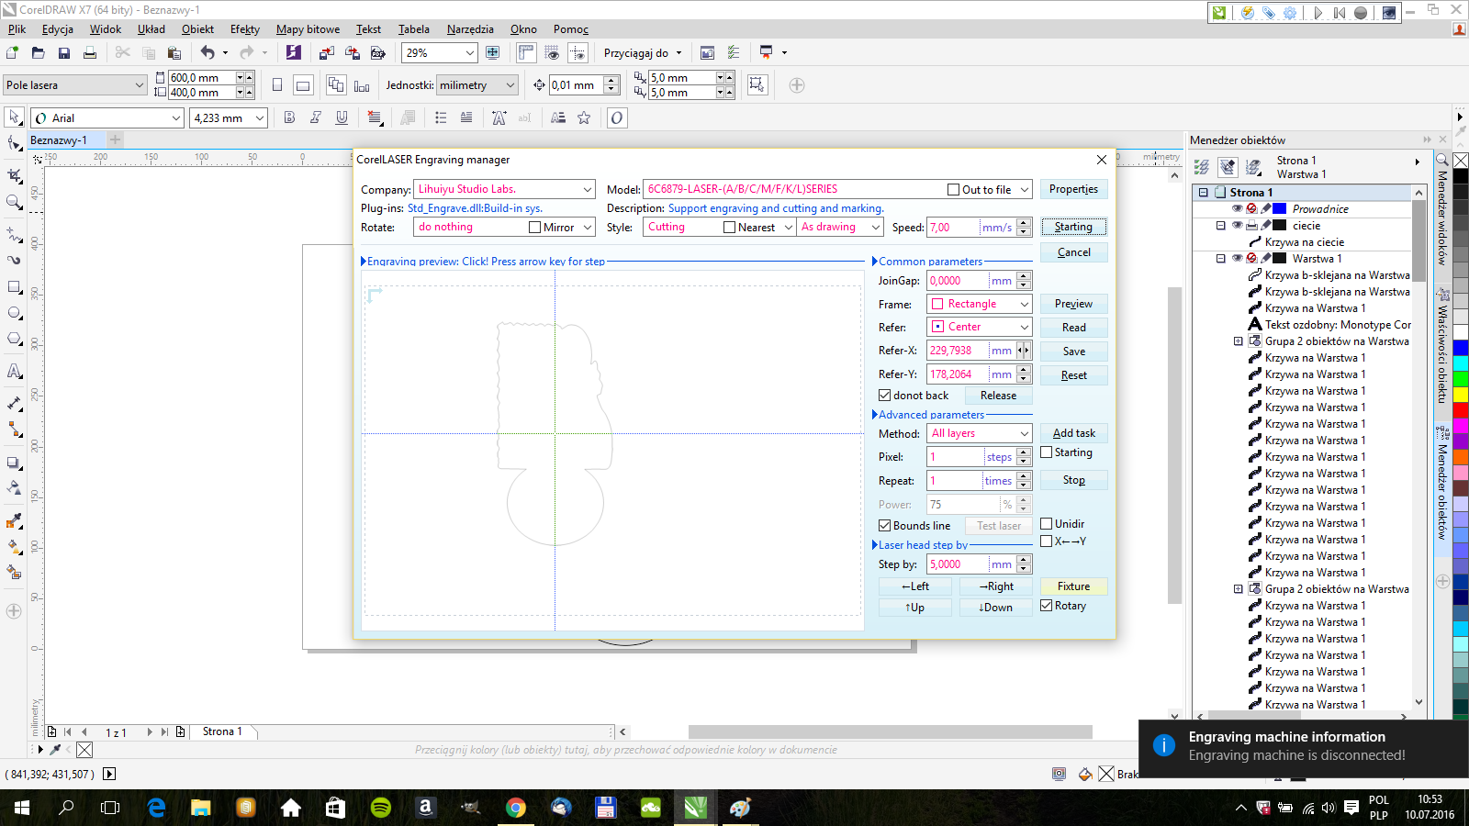
Task: Uncheck the Bounds line option
Action: tap(885, 526)
